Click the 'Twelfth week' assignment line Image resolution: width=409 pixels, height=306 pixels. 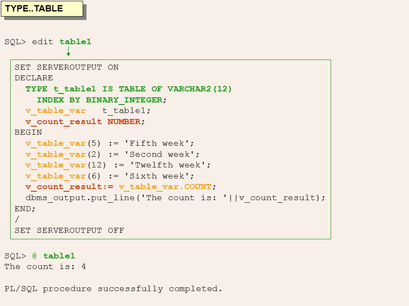point(118,165)
